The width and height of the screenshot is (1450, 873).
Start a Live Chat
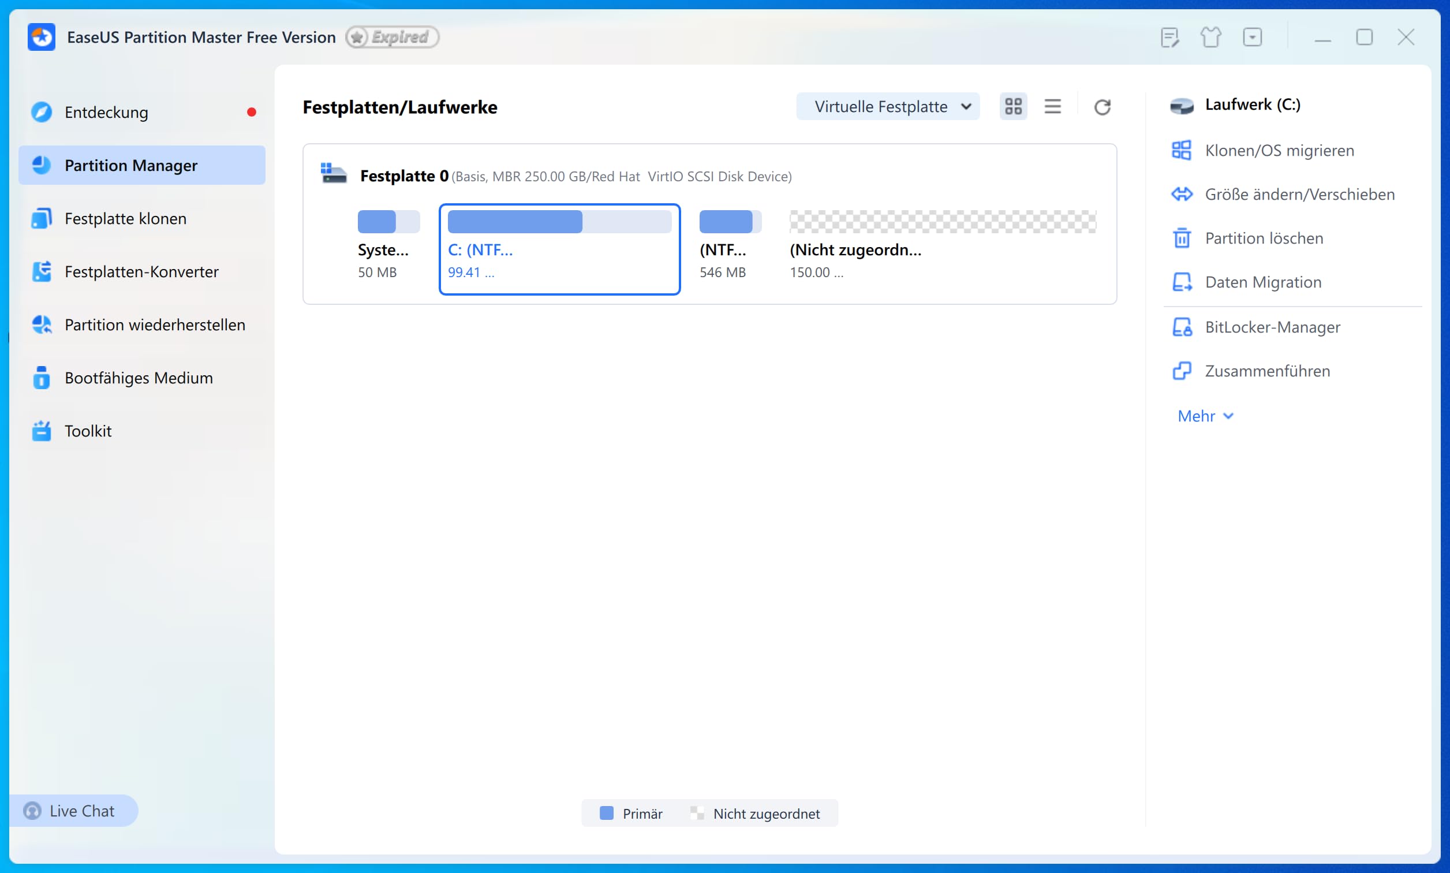(x=73, y=811)
